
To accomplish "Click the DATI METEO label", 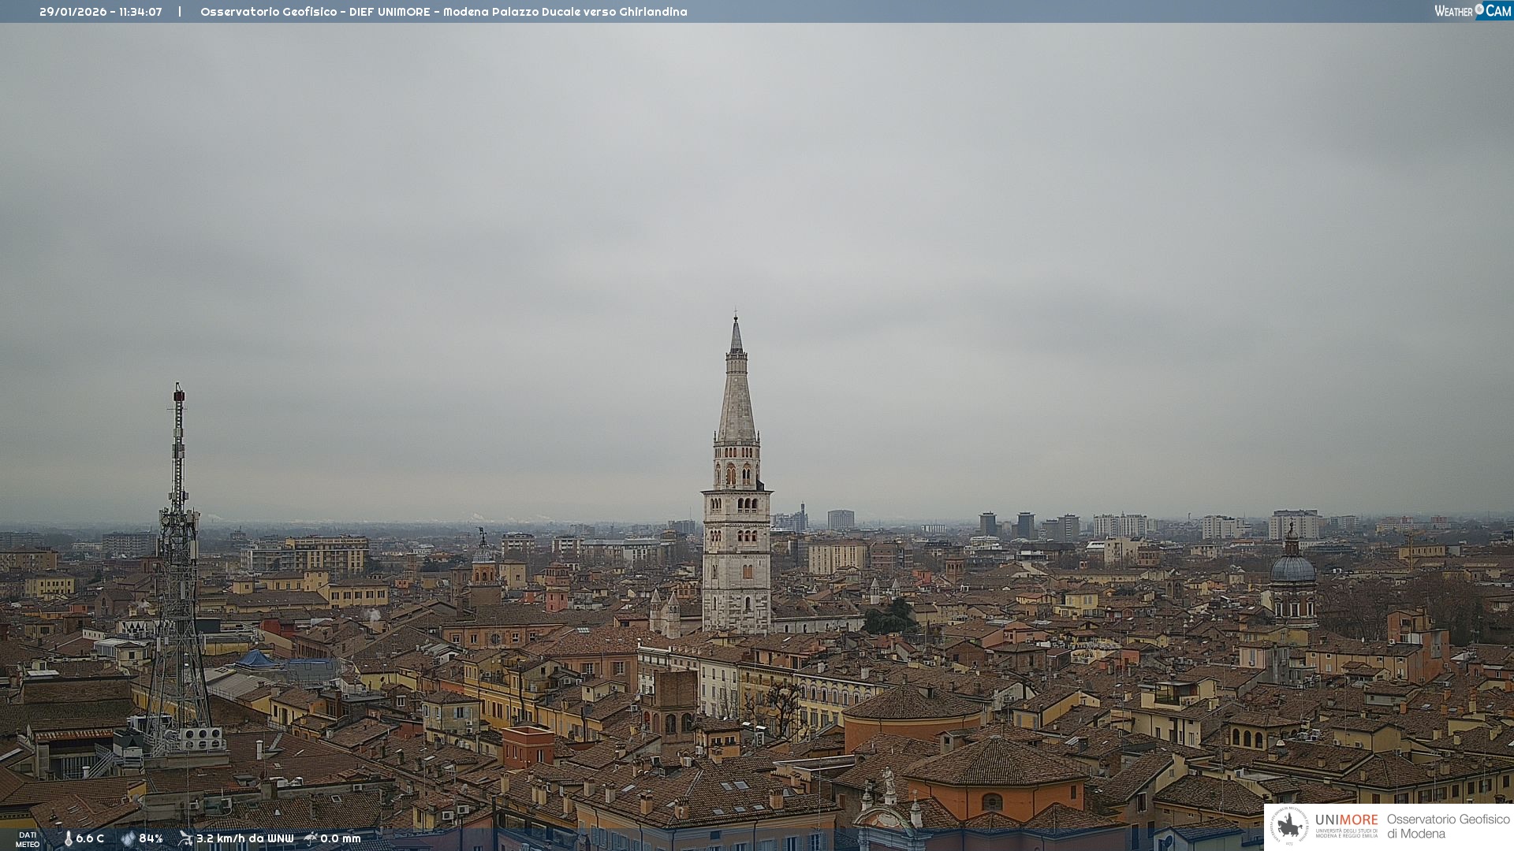I will (x=28, y=839).
